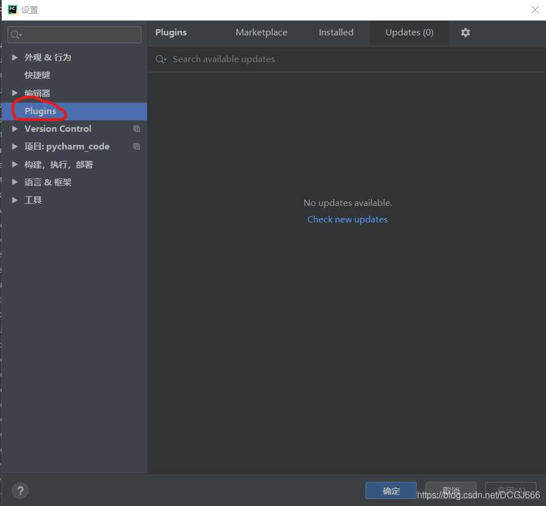The width and height of the screenshot is (546, 506).
Task: Click the Plugins heading label
Action: tap(171, 33)
